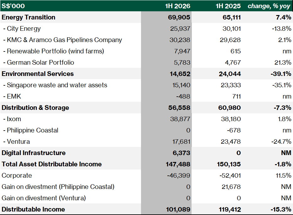Select 'Singapore waste and water assets' label

57,85
